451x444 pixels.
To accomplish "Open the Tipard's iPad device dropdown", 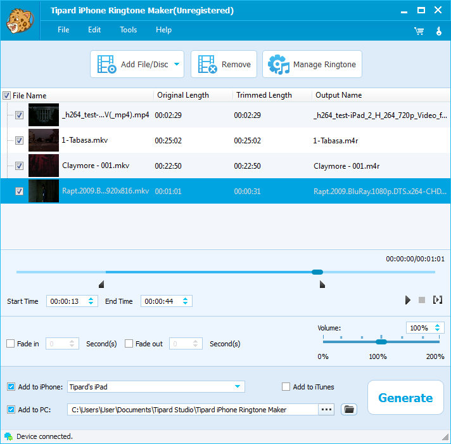I will pos(238,387).
